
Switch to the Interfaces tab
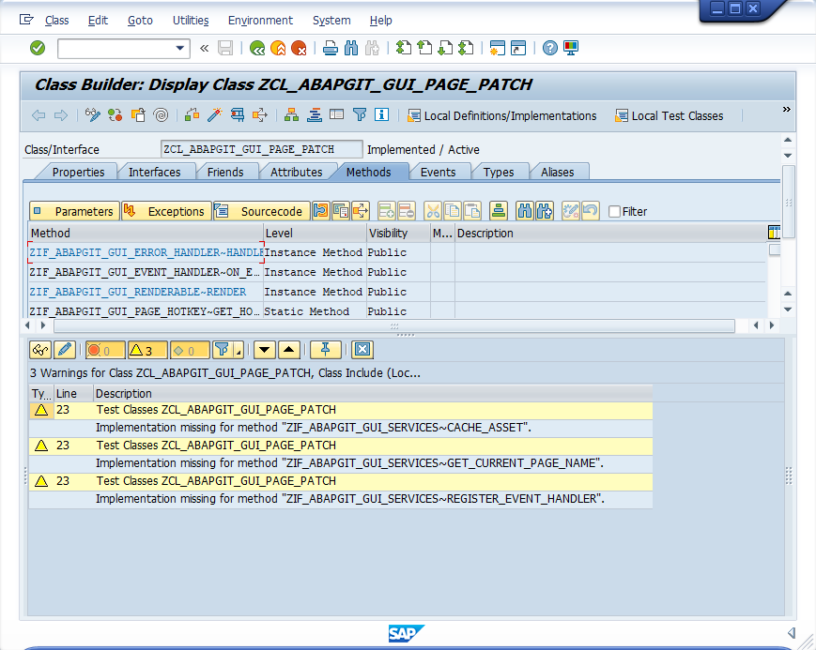(x=155, y=173)
